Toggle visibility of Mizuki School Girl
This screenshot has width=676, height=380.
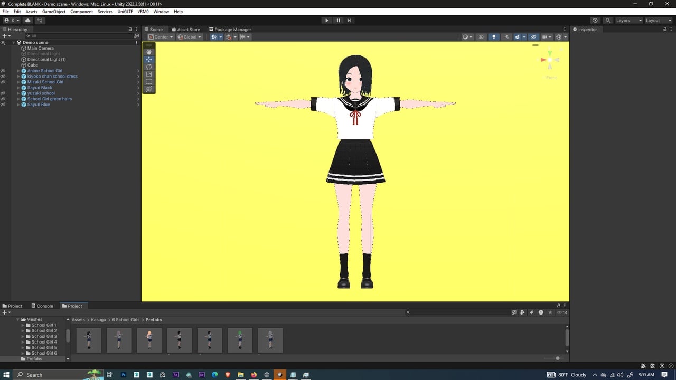pyautogui.click(x=3, y=82)
